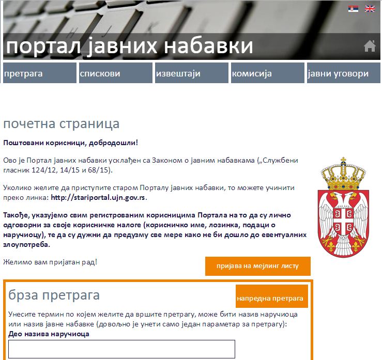Go home using the house icon

pos(370,46)
